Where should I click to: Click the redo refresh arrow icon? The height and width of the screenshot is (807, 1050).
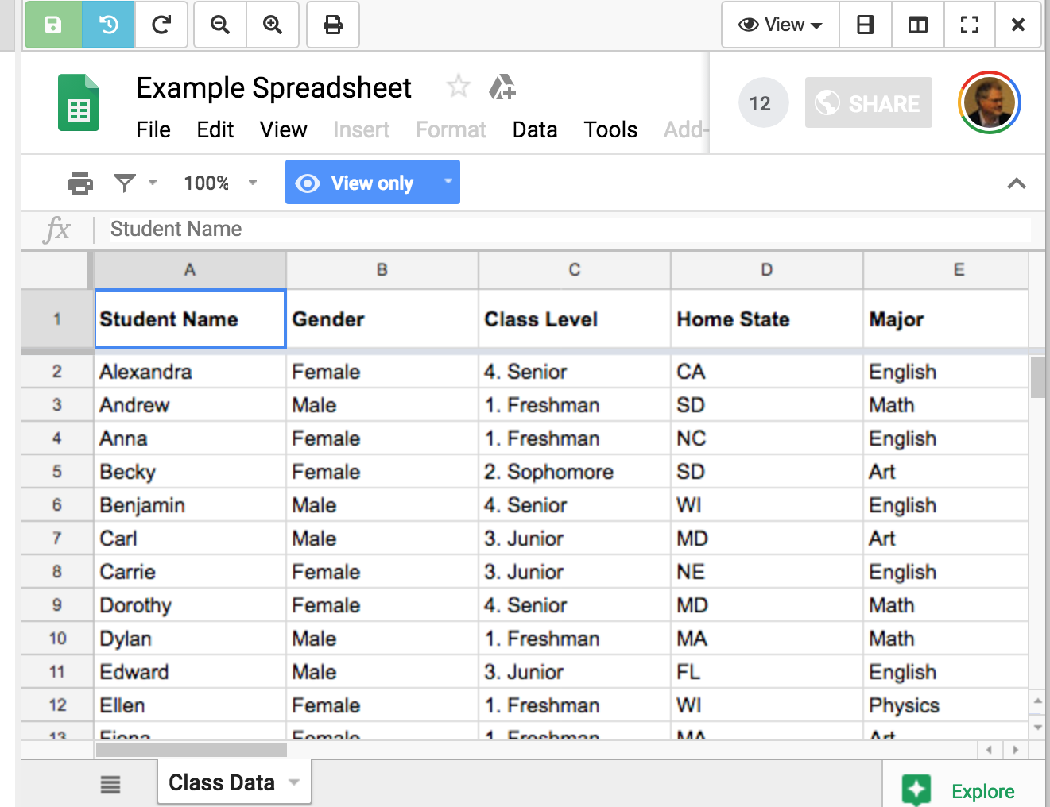pyautogui.click(x=161, y=25)
